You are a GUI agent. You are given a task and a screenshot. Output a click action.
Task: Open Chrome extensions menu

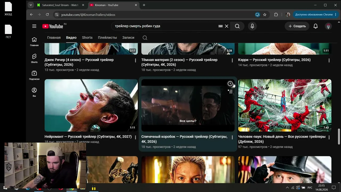(x=276, y=15)
